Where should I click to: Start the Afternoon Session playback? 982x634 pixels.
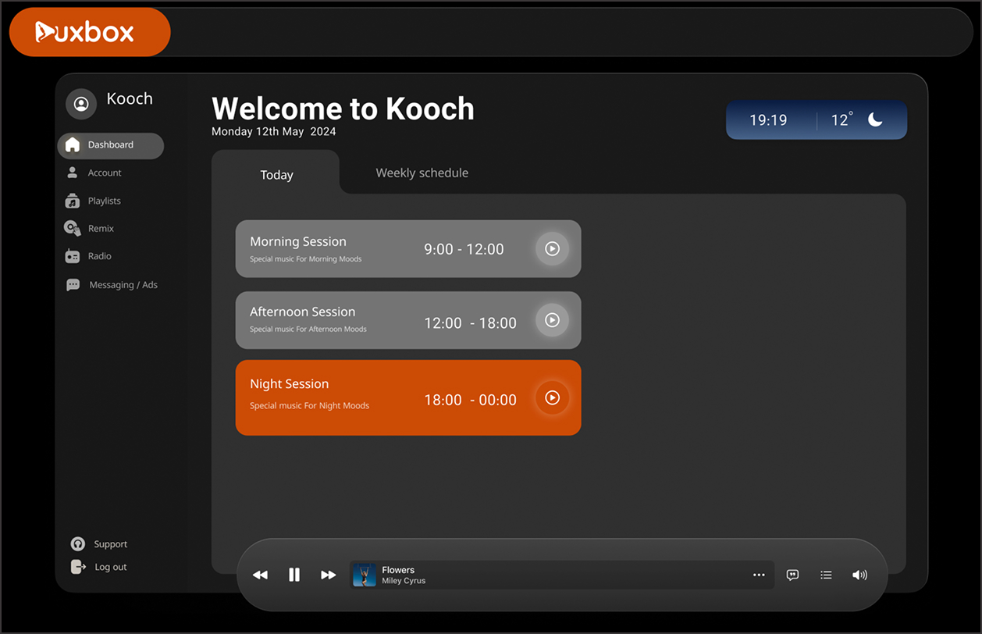tap(552, 320)
